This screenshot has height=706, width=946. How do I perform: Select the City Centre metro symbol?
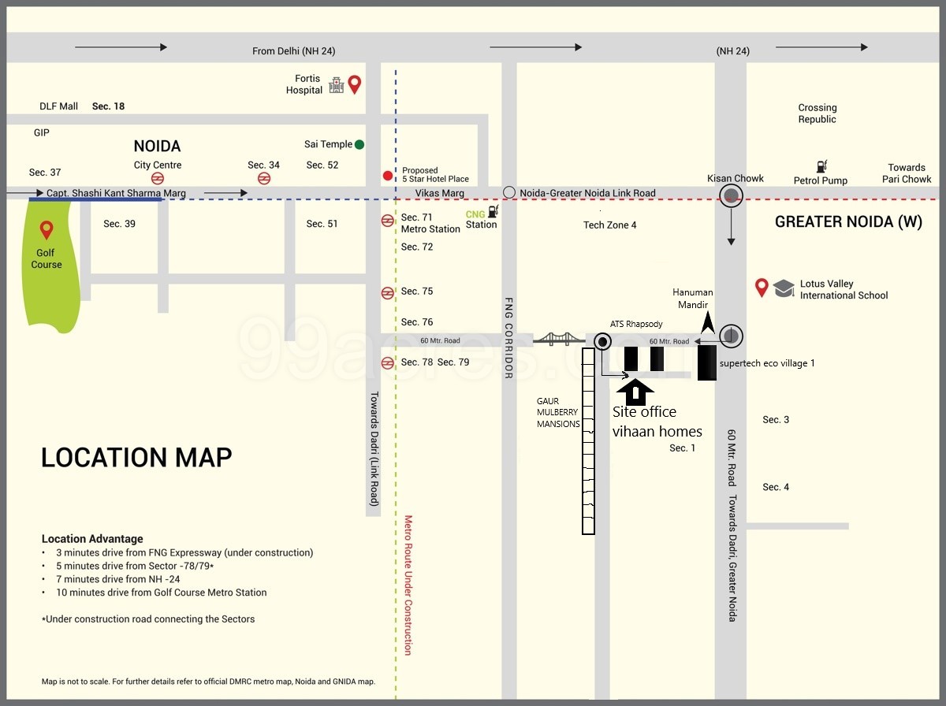pyautogui.click(x=158, y=178)
